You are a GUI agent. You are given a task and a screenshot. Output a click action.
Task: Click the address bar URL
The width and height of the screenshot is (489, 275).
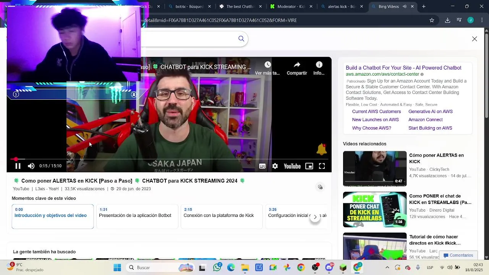219,20
